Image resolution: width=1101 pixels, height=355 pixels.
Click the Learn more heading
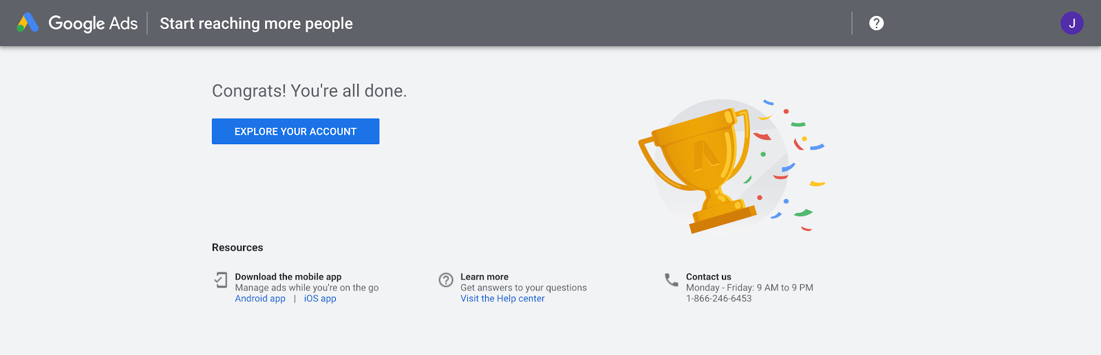pyautogui.click(x=484, y=277)
